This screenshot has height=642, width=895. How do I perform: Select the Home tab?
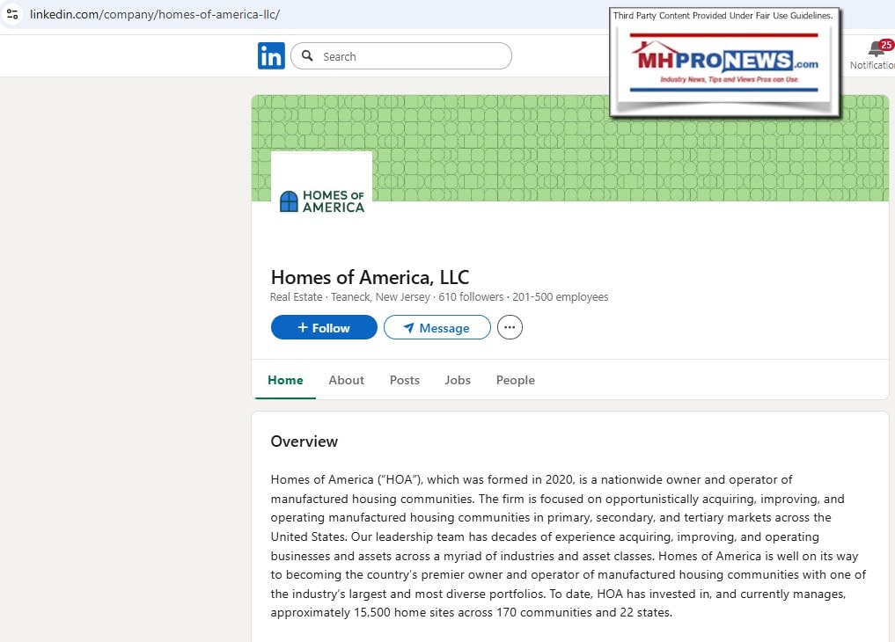pos(285,380)
